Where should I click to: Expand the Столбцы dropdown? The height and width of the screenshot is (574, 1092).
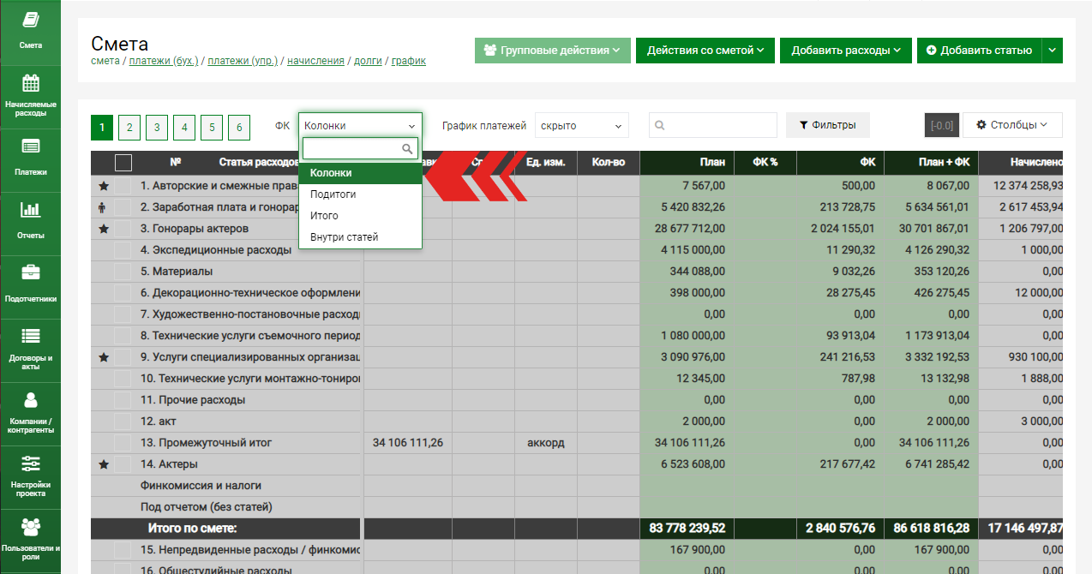(x=1012, y=125)
